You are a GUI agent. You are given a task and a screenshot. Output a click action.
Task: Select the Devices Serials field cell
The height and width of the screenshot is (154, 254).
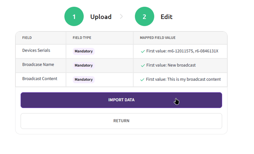point(36,50)
